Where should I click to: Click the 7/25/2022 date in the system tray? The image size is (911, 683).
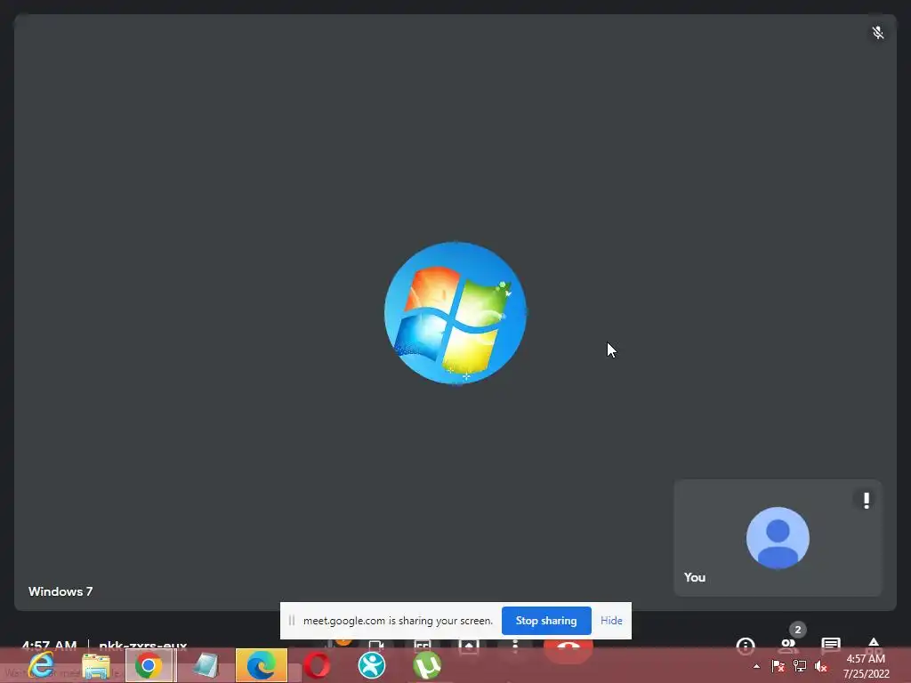(867, 674)
